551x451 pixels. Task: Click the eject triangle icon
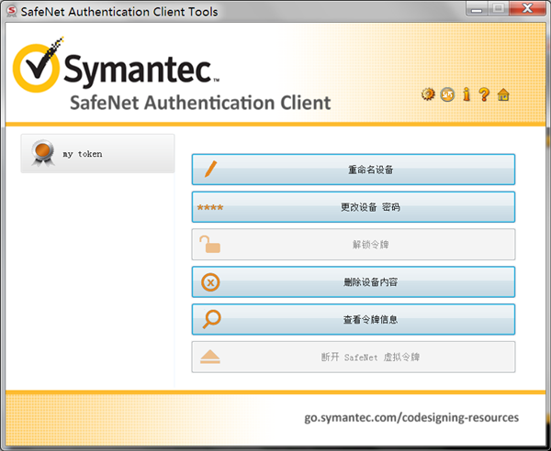[x=210, y=357]
